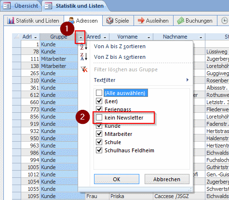Click the Nachname column header

[x=175, y=37]
